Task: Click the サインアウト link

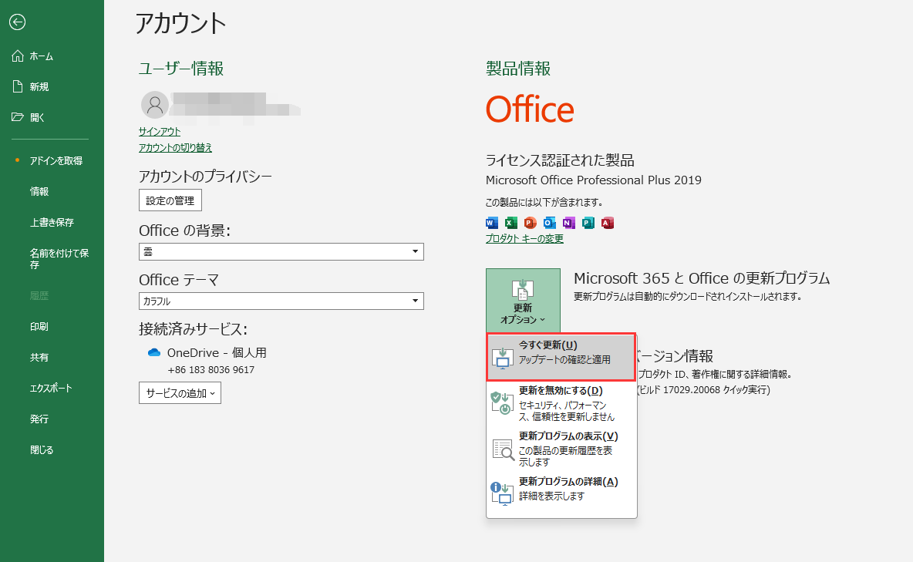Action: click(x=159, y=131)
